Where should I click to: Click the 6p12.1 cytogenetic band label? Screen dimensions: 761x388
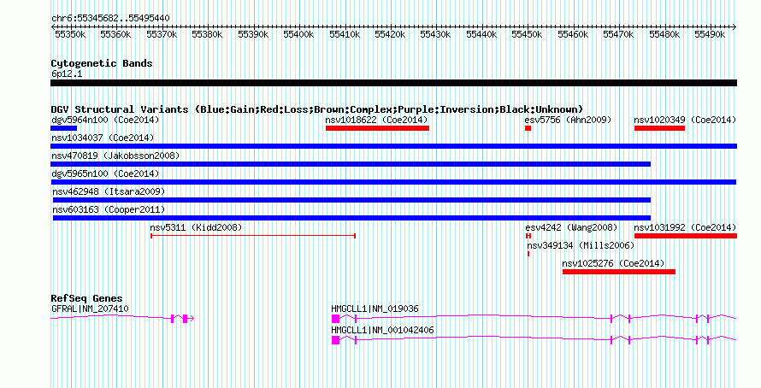[67, 74]
